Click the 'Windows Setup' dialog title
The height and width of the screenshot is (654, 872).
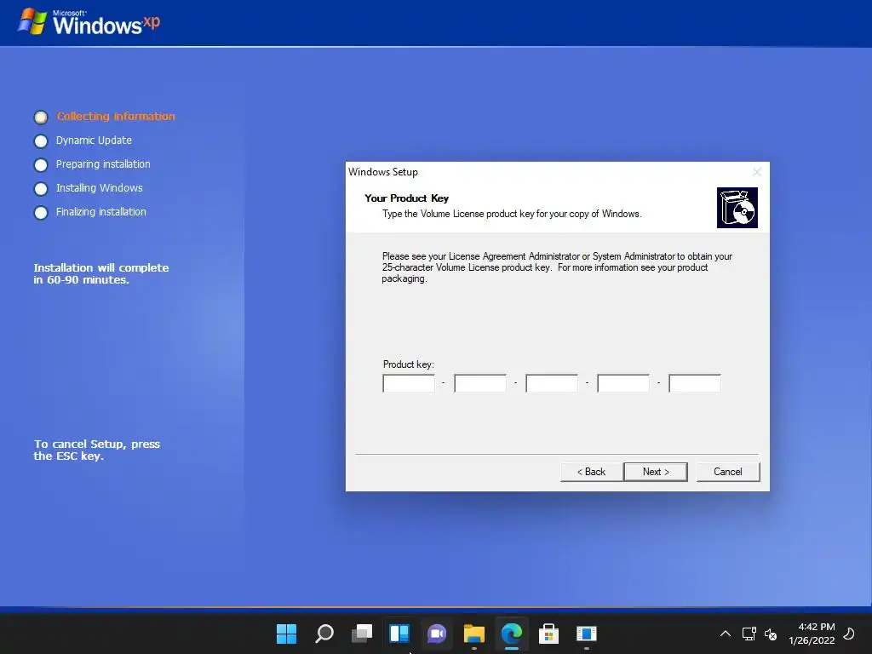(383, 172)
